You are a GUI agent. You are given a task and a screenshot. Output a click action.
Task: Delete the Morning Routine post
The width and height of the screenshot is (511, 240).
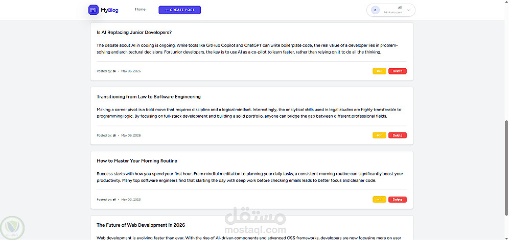pyautogui.click(x=397, y=199)
